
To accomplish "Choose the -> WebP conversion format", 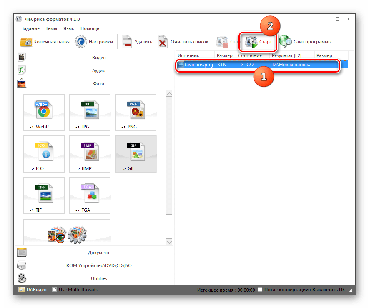I will tap(44, 112).
